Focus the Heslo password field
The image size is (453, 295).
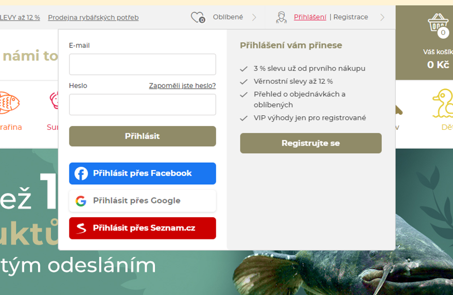(143, 105)
